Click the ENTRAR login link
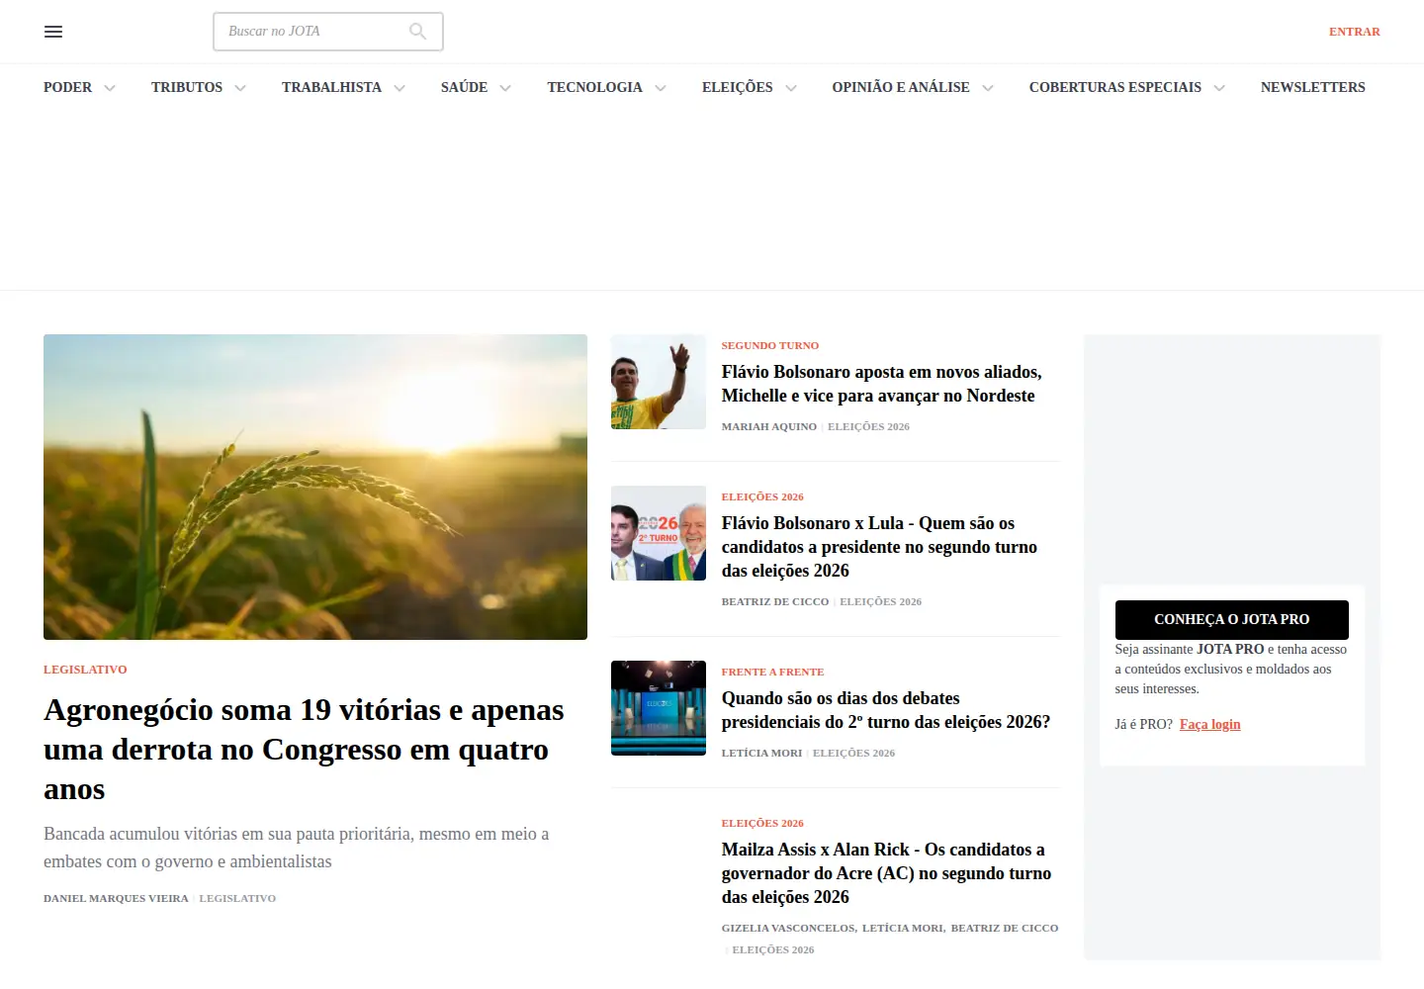Image resolution: width=1424 pixels, height=989 pixels. 1354,32
